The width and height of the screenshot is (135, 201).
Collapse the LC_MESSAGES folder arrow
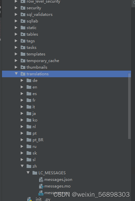pos(28,173)
